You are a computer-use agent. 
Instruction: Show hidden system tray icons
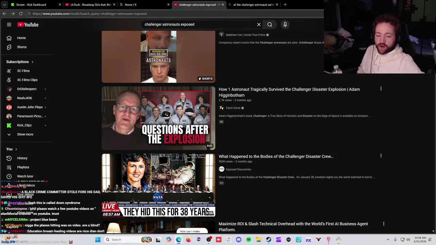point(388,240)
